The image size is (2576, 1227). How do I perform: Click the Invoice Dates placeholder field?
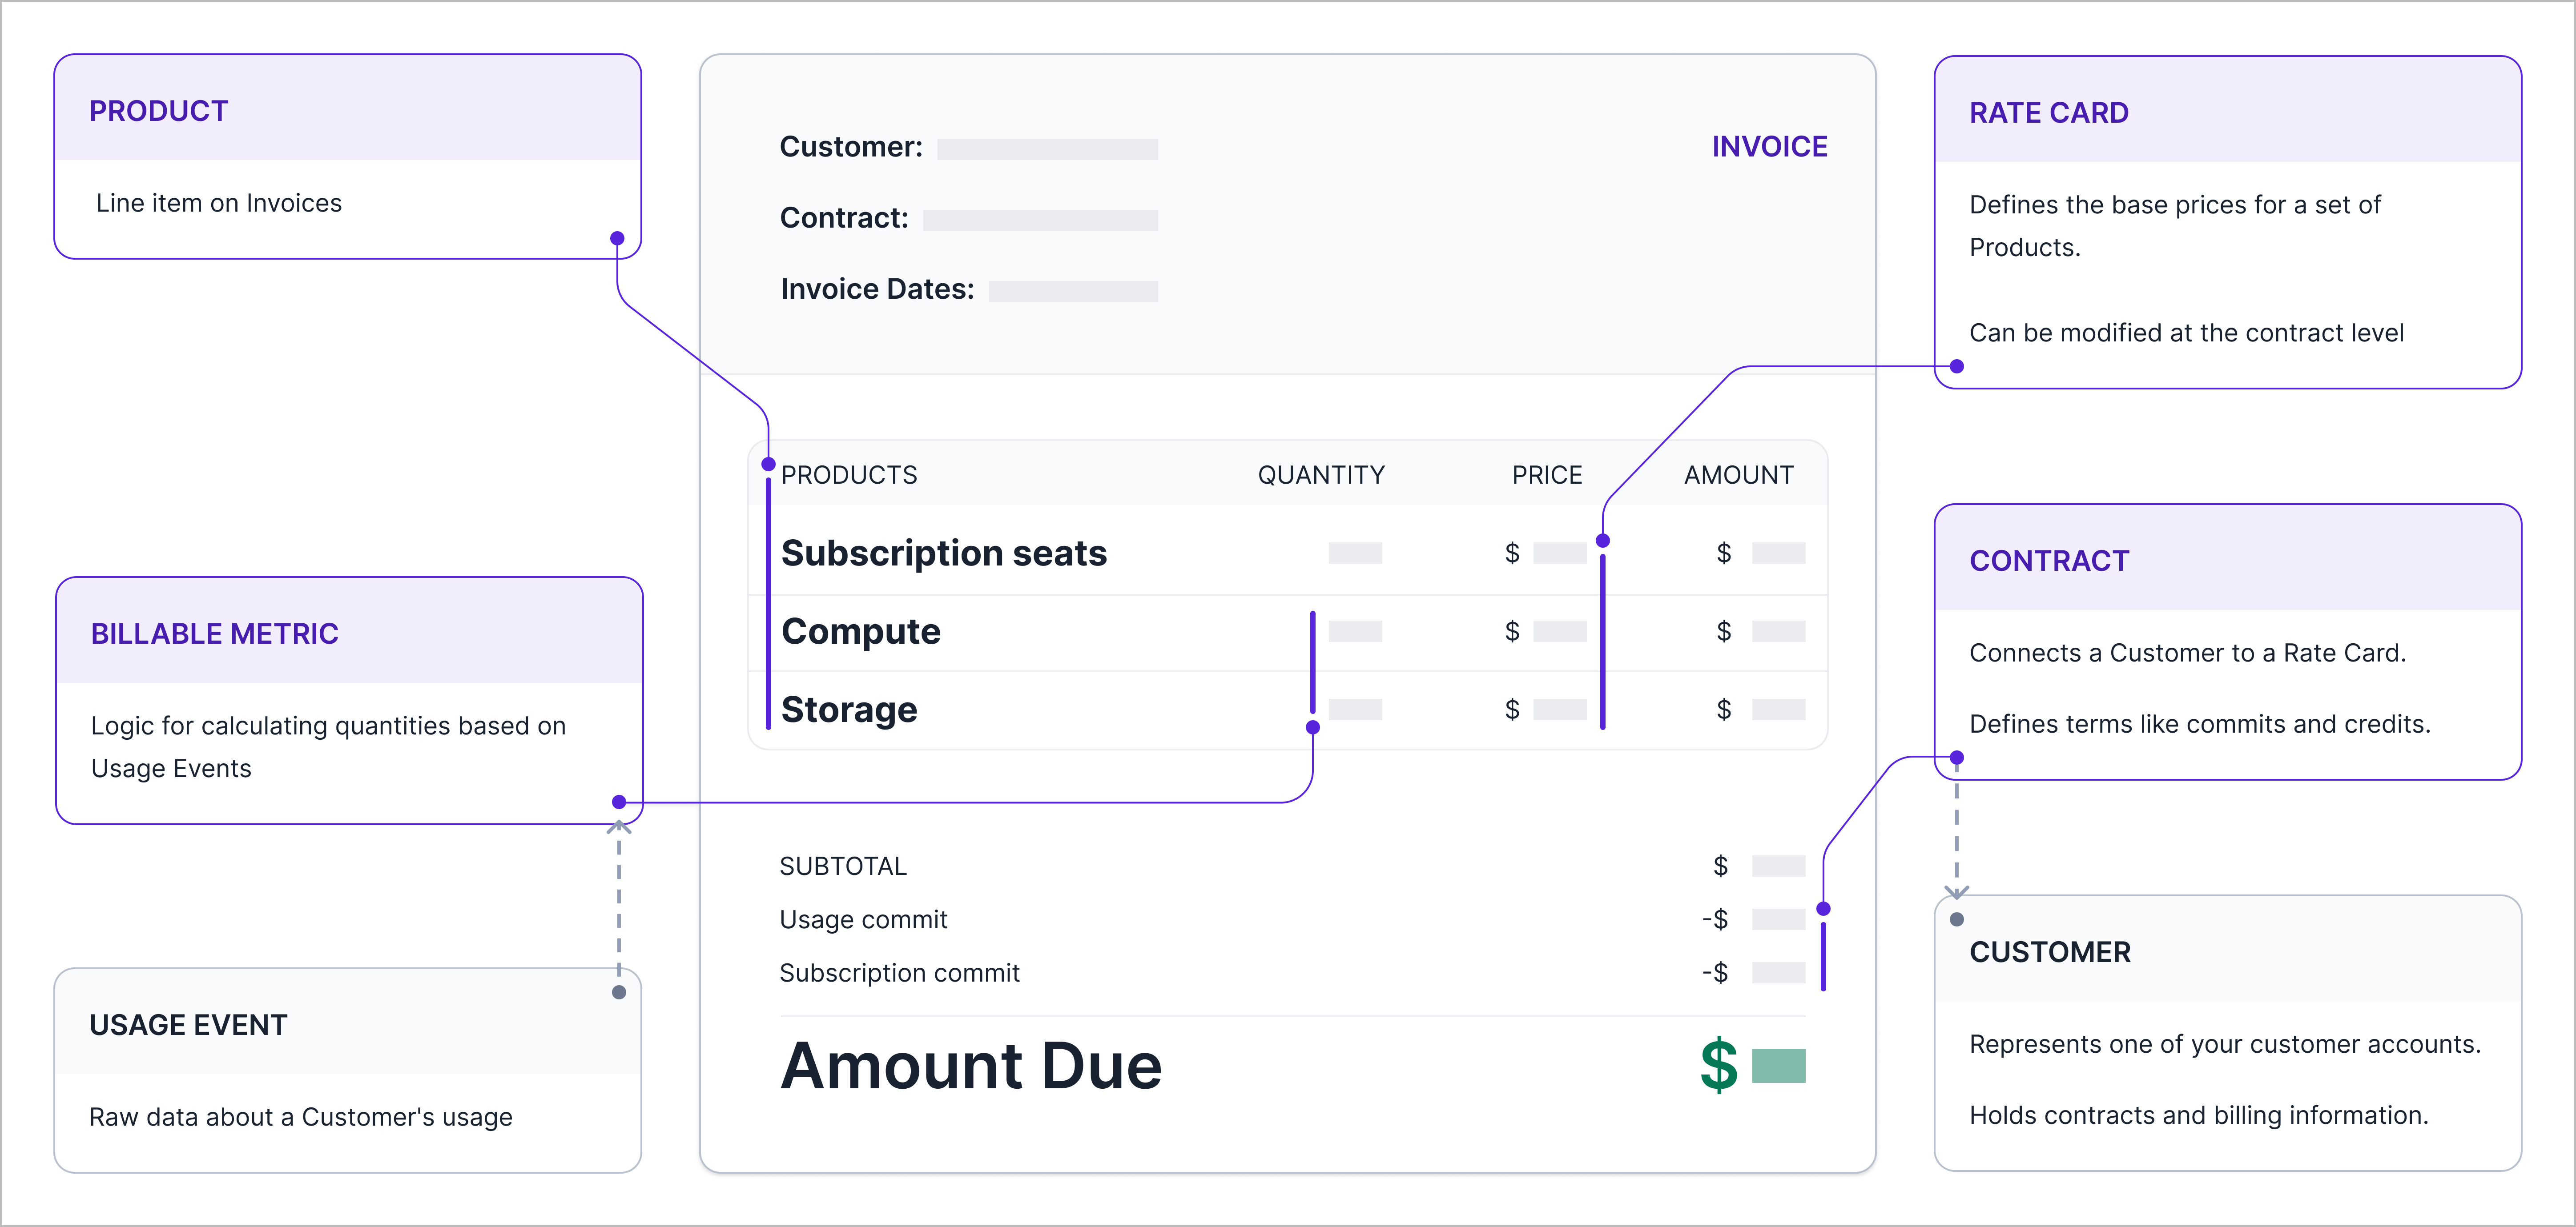(1073, 291)
